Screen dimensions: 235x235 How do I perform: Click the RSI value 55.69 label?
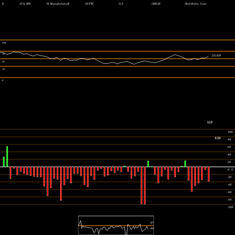point(216,55)
